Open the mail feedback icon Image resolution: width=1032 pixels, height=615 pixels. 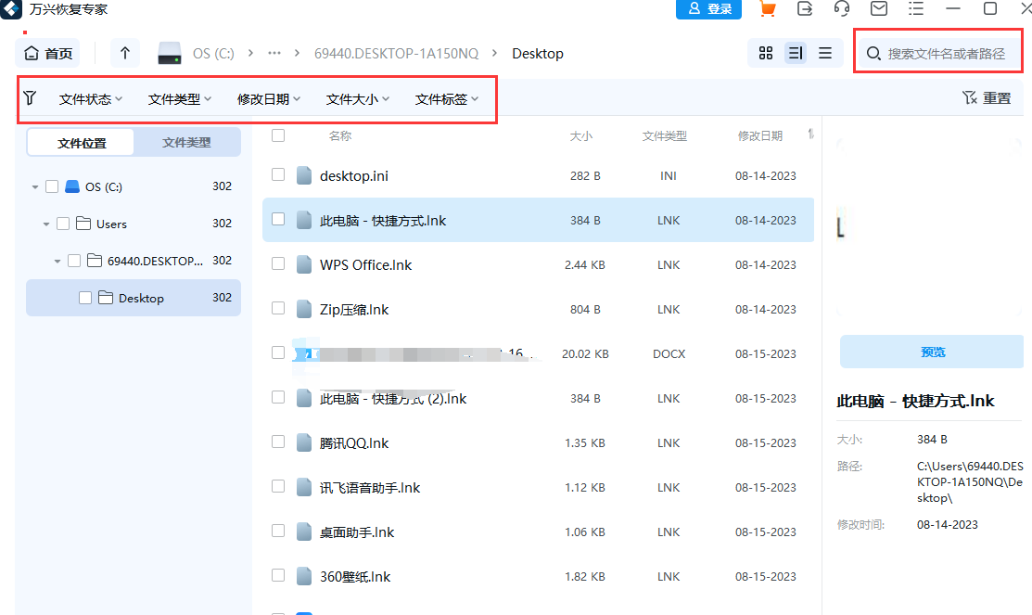coord(878,9)
